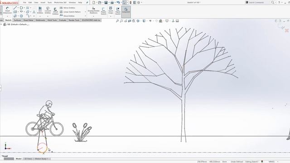
Task: Pin the menu bar with the pushpin
Action: 87,3
